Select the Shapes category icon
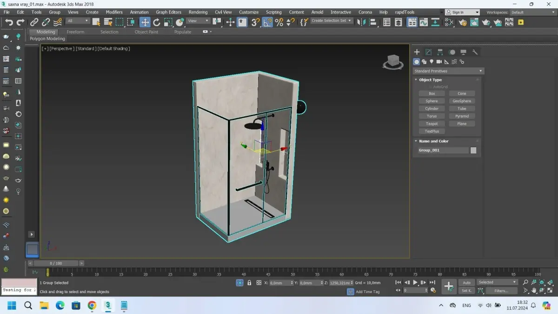Screen dimensions: 558x314 (424, 61)
